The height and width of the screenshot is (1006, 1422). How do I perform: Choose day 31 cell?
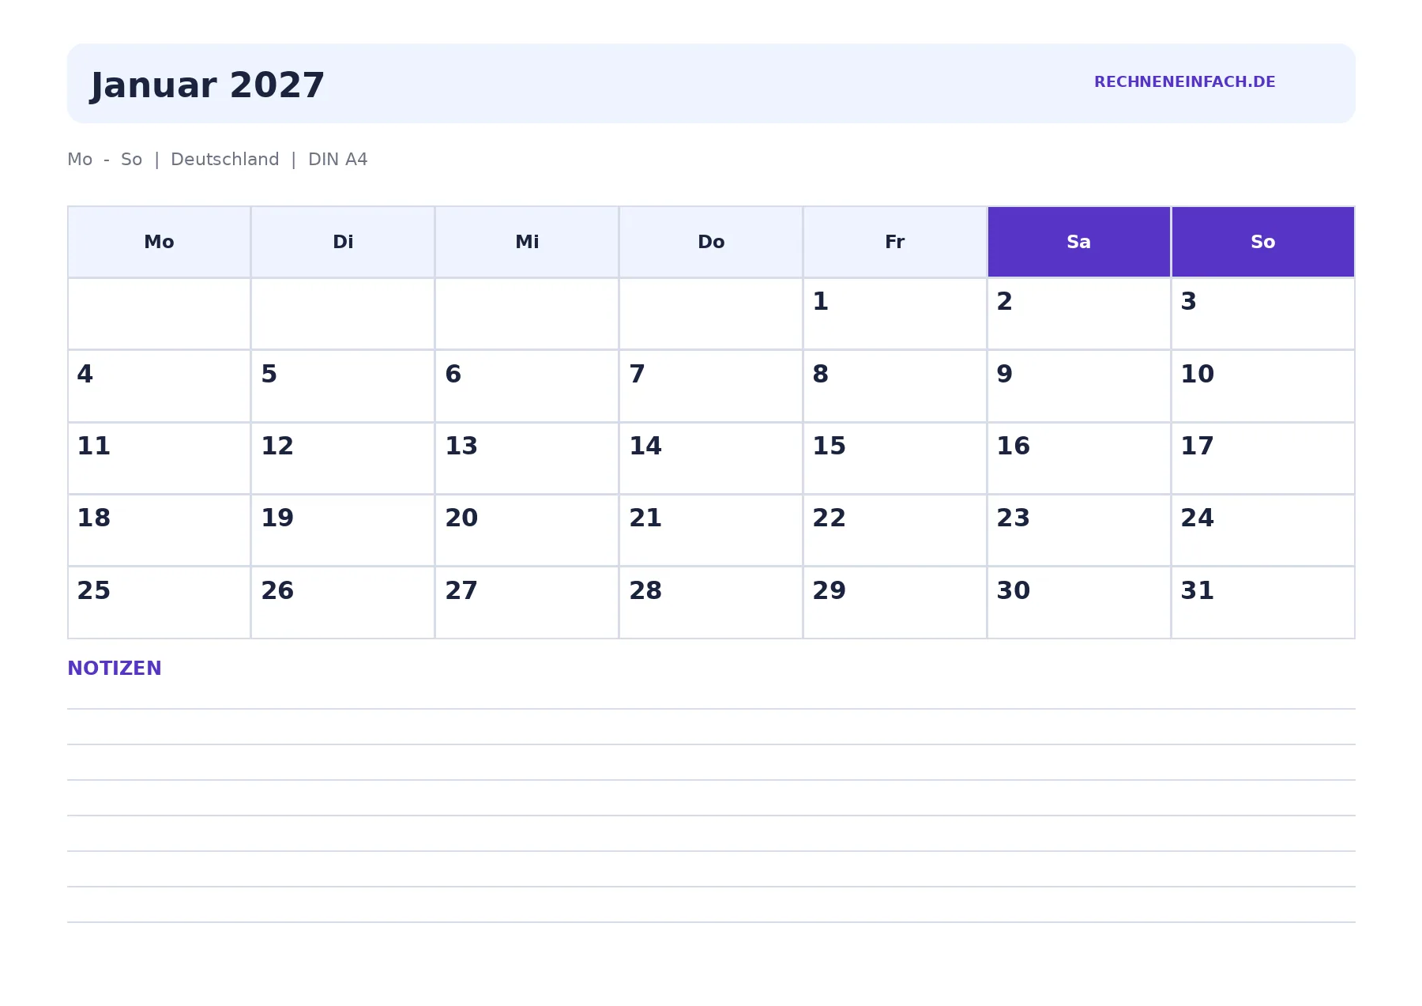[x=1263, y=603]
